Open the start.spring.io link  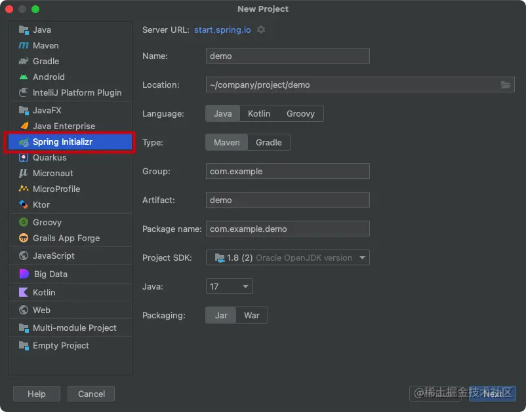[222, 30]
